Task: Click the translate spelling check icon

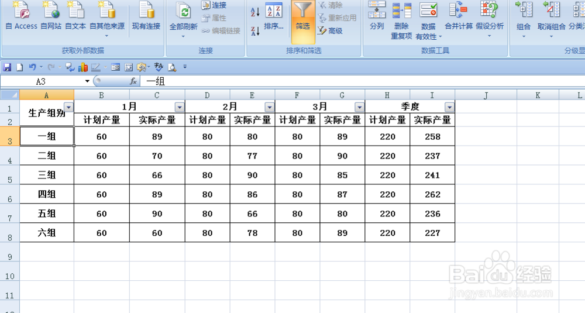Action: pos(159,67)
